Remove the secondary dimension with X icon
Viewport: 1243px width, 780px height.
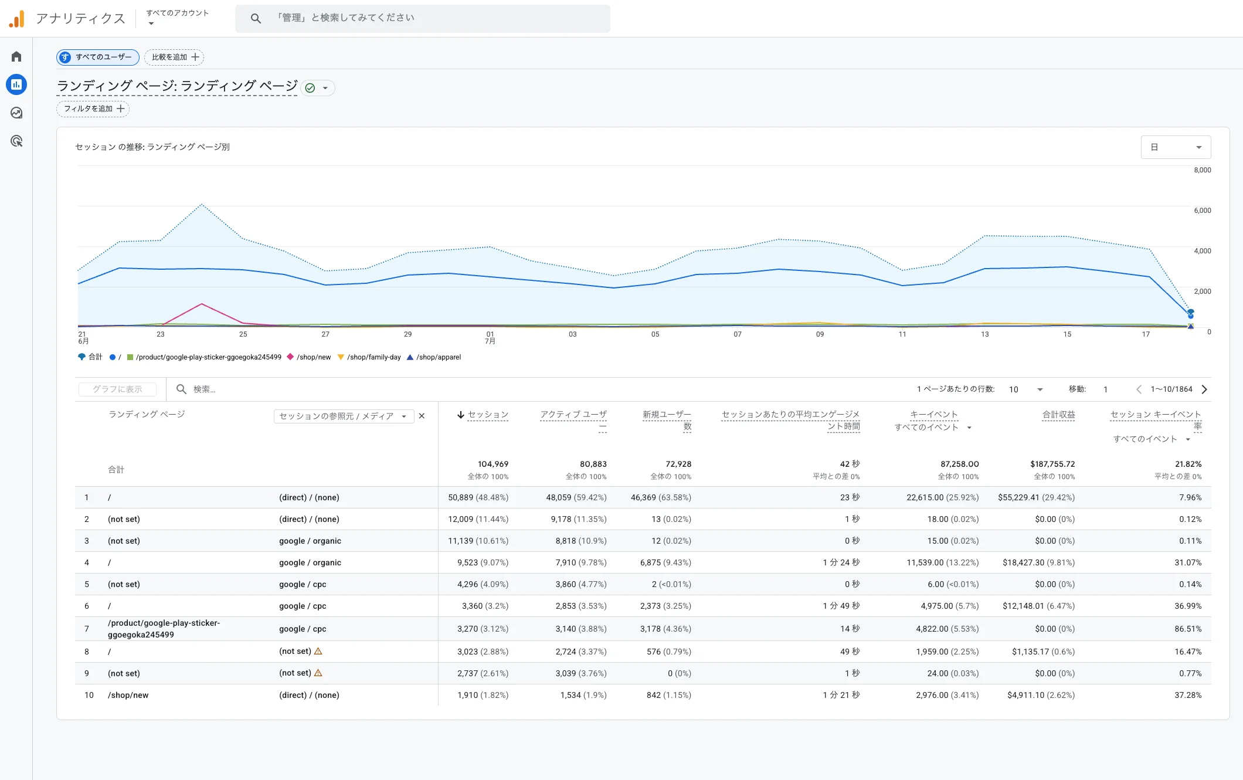click(422, 416)
